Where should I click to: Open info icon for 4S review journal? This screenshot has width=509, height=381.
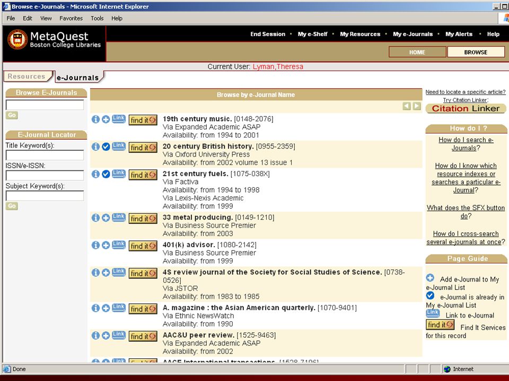[x=95, y=273]
